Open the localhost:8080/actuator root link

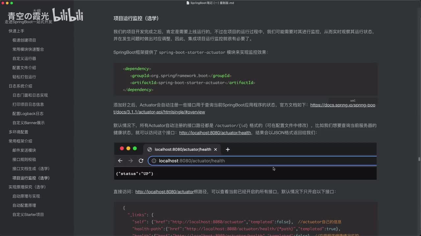[x=164, y=191]
